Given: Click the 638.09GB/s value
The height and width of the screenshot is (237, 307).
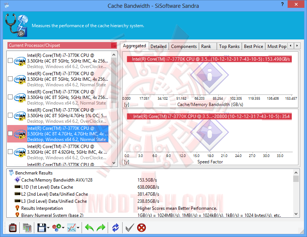Looking at the screenshot, I should (148, 187).
